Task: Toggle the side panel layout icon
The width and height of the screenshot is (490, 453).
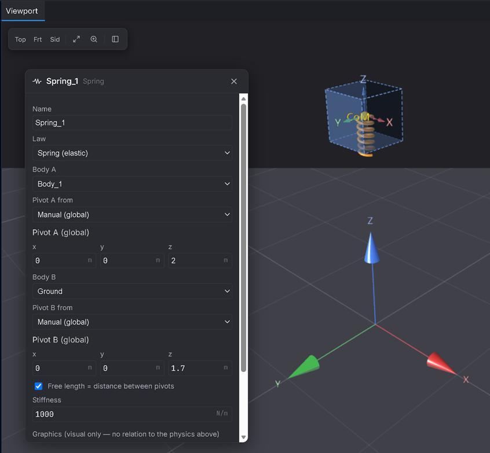Action: coord(115,39)
